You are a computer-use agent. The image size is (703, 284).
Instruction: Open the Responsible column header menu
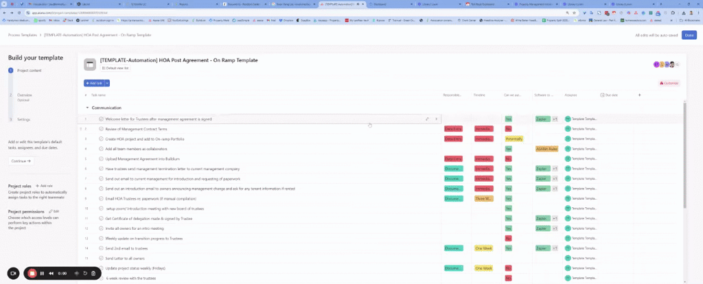click(x=452, y=95)
